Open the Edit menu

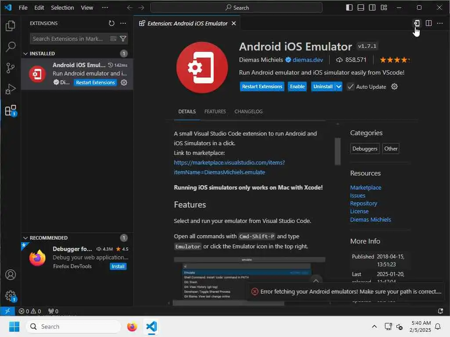click(39, 7)
